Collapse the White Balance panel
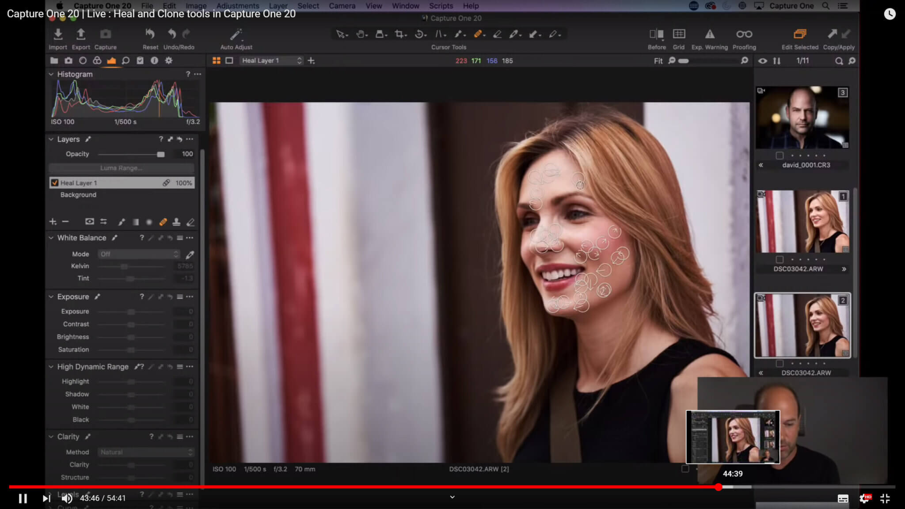This screenshot has width=905, height=509. tap(51, 238)
